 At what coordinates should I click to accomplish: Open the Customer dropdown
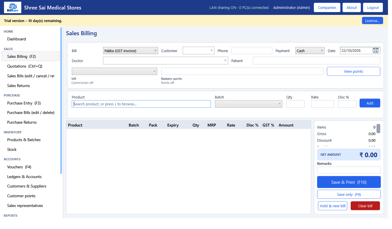(x=199, y=51)
